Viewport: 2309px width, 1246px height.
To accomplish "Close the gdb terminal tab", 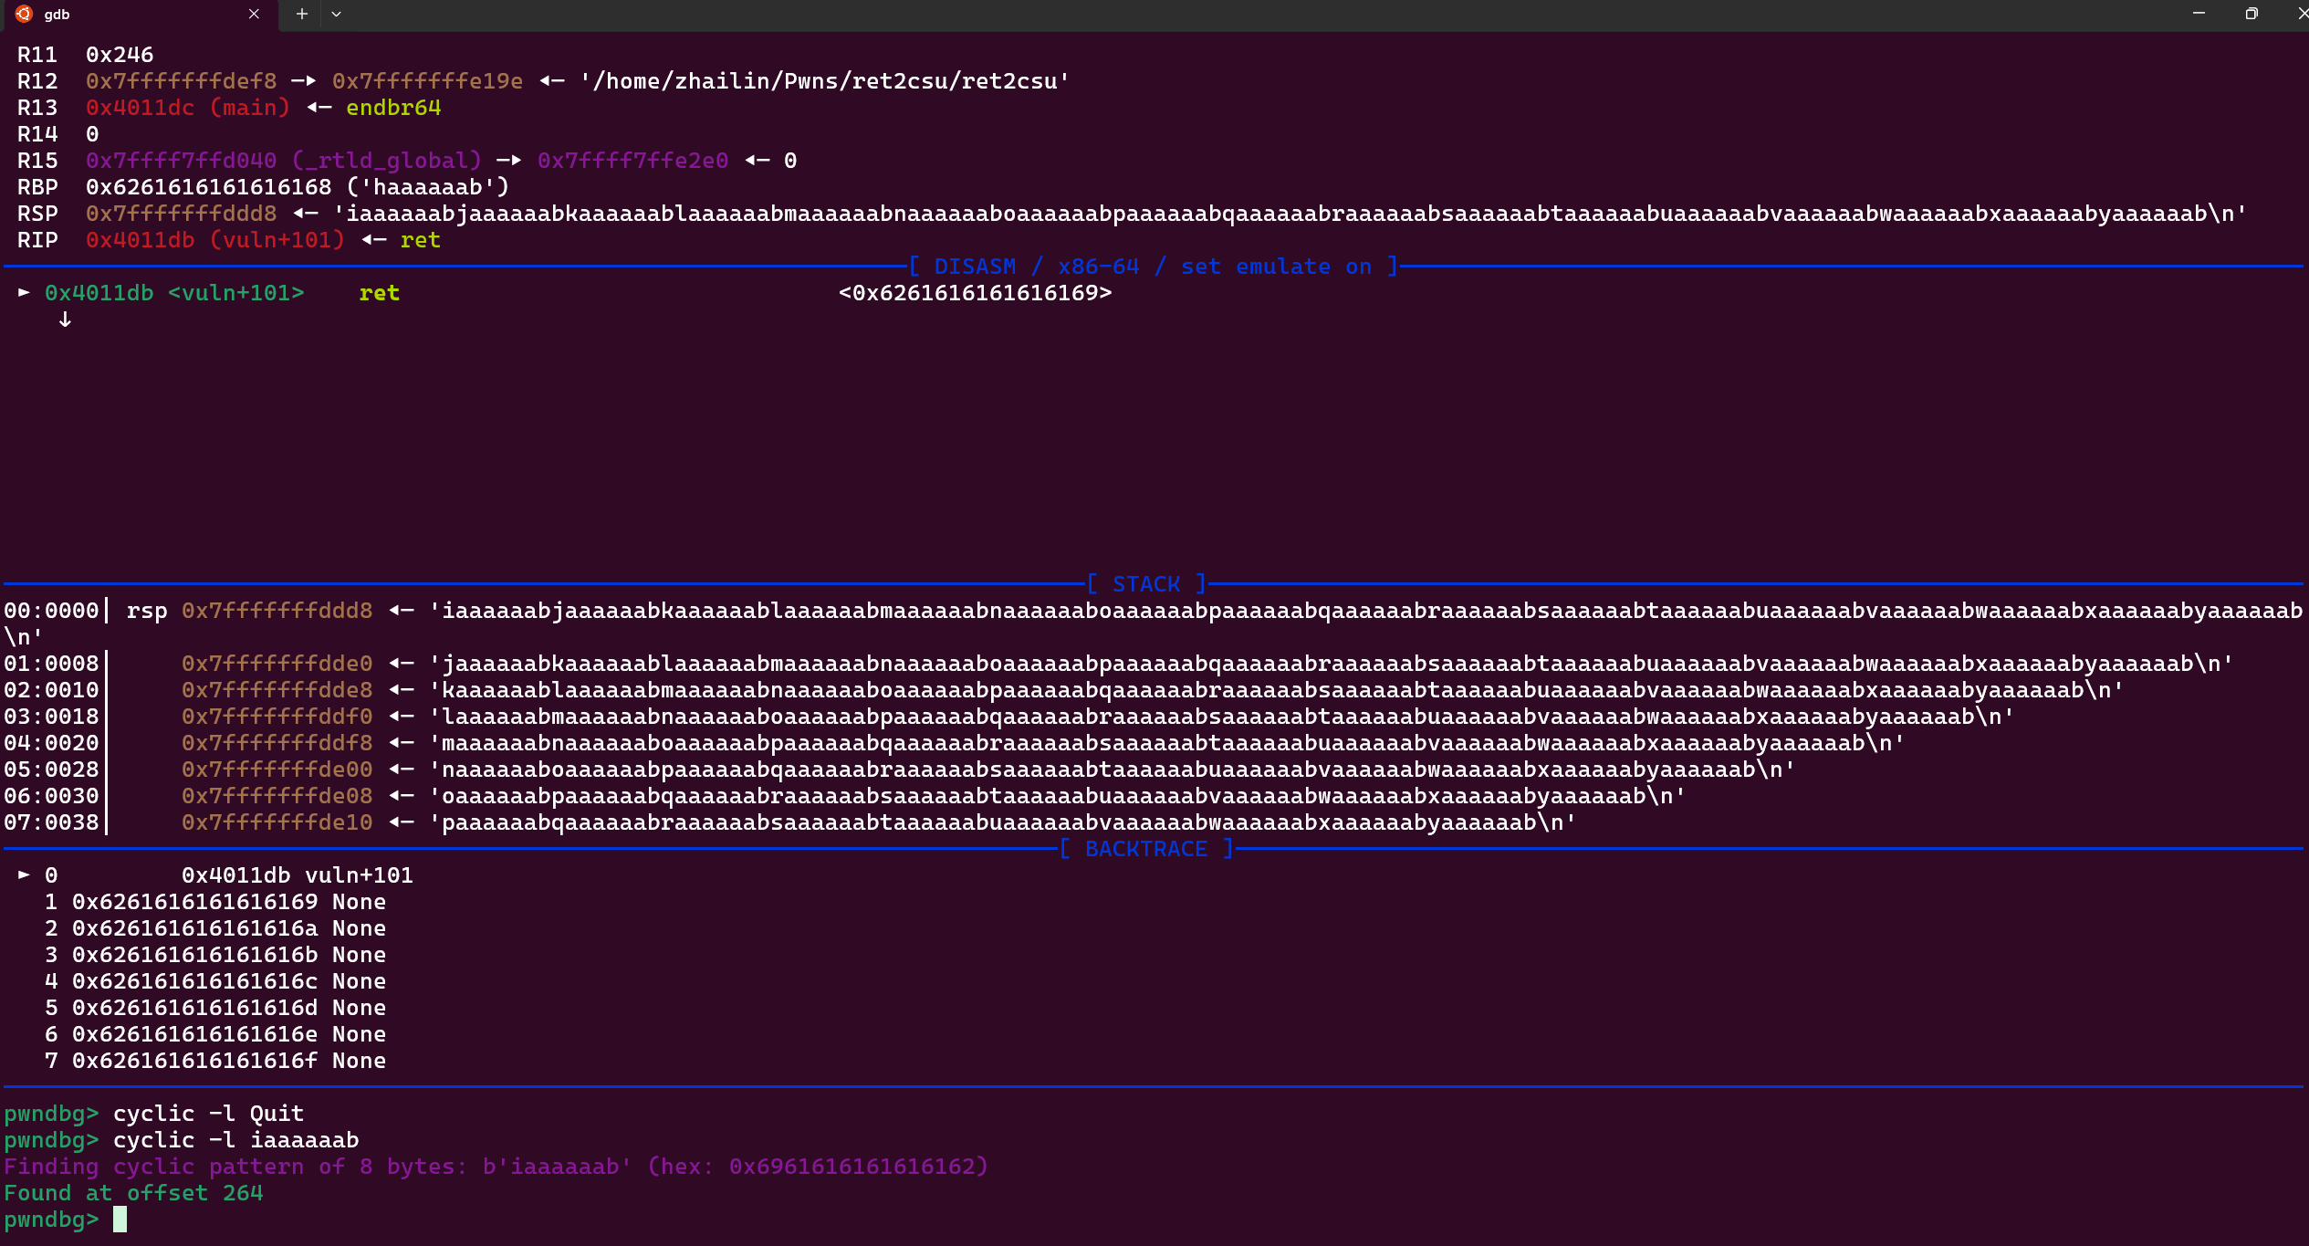I will (254, 14).
